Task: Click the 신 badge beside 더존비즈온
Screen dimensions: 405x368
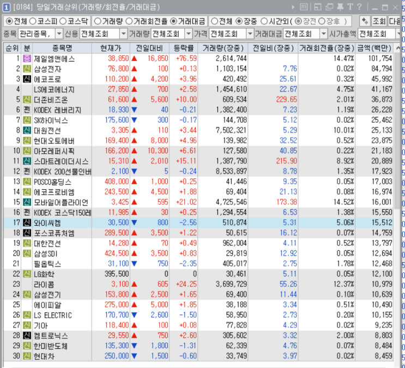Action: coord(27,99)
